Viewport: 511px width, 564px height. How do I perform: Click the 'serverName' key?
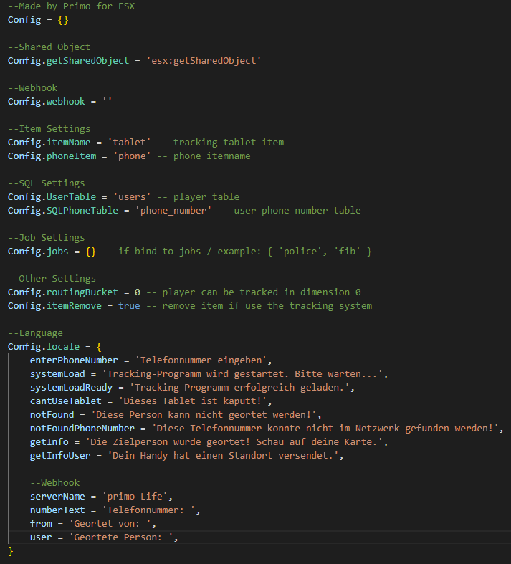(57, 497)
